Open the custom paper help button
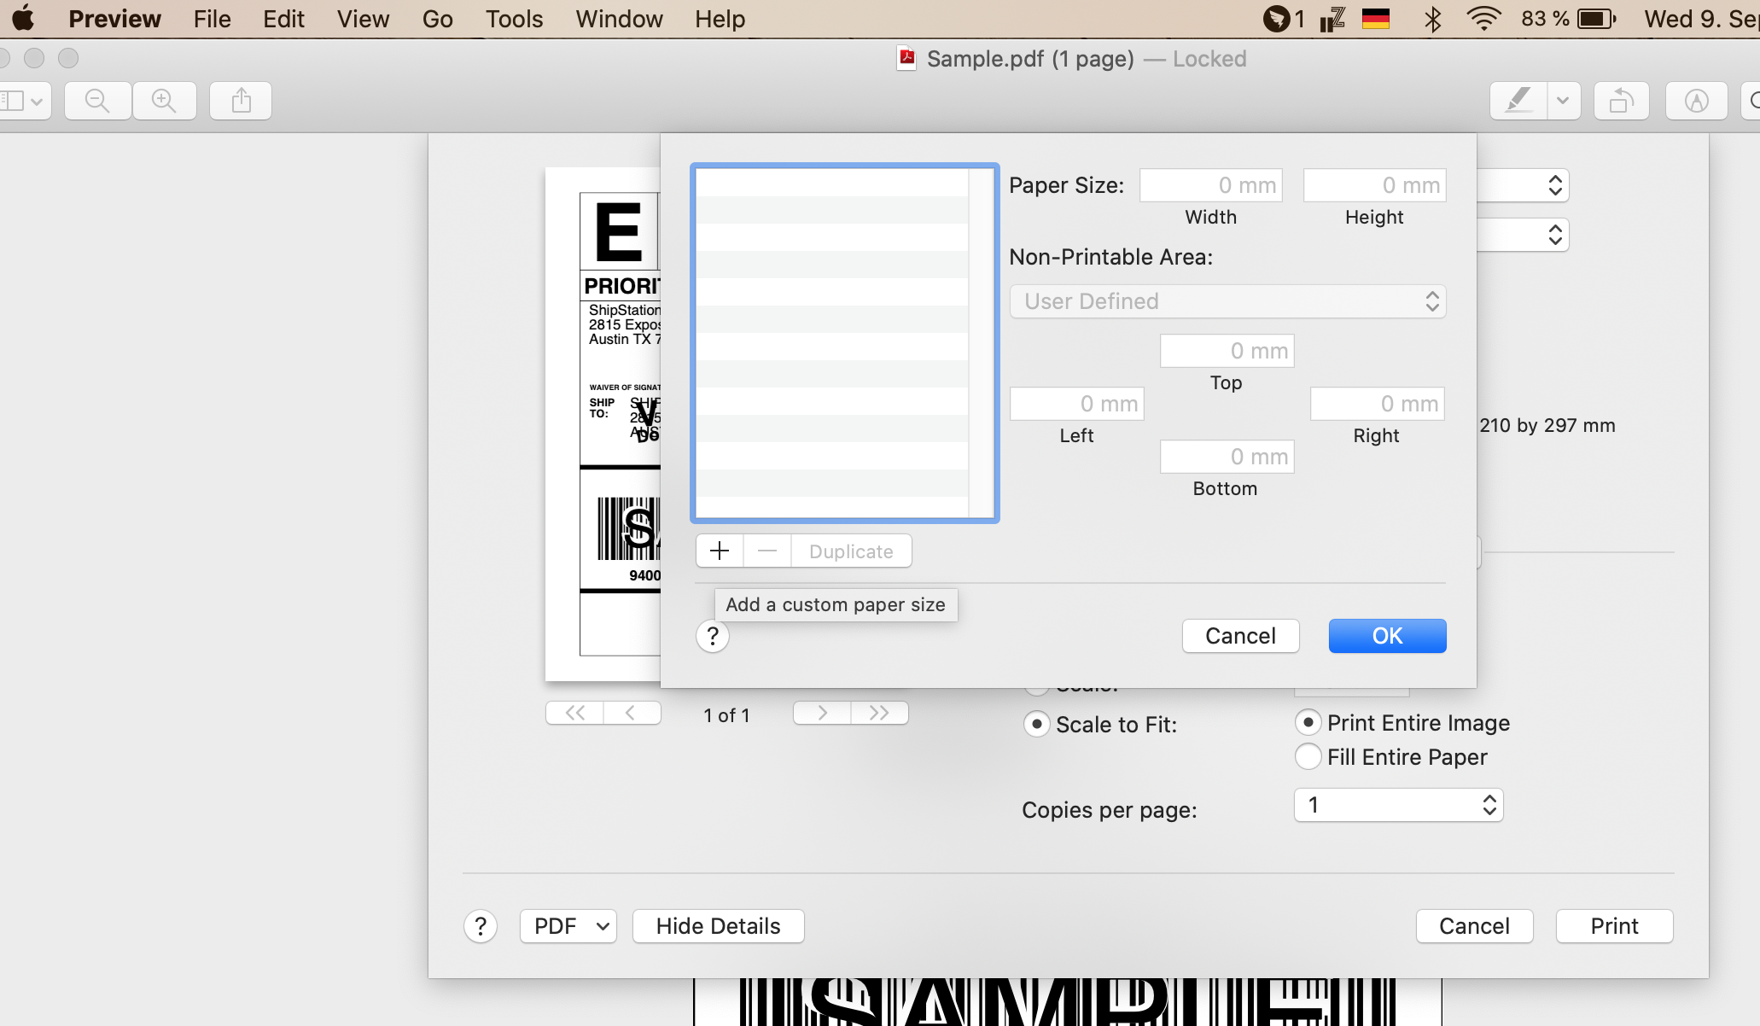The width and height of the screenshot is (1760, 1026). pyautogui.click(x=713, y=636)
